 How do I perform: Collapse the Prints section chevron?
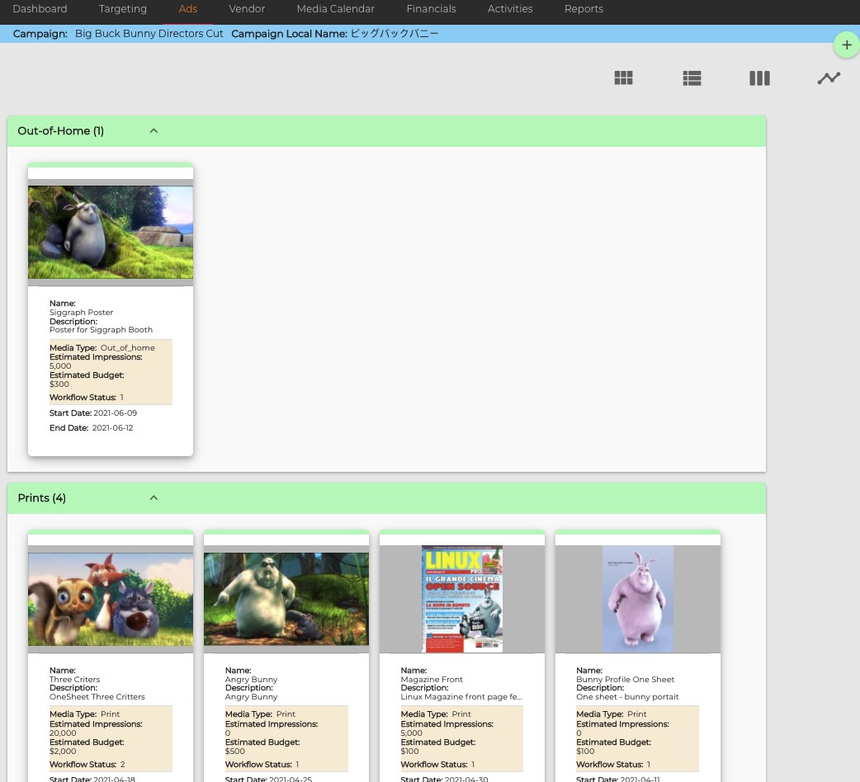pos(154,498)
